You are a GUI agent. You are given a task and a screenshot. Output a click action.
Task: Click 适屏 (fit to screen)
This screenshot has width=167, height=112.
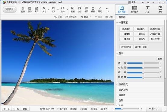tap(94, 109)
